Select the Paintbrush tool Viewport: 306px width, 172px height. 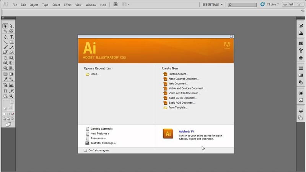5,47
